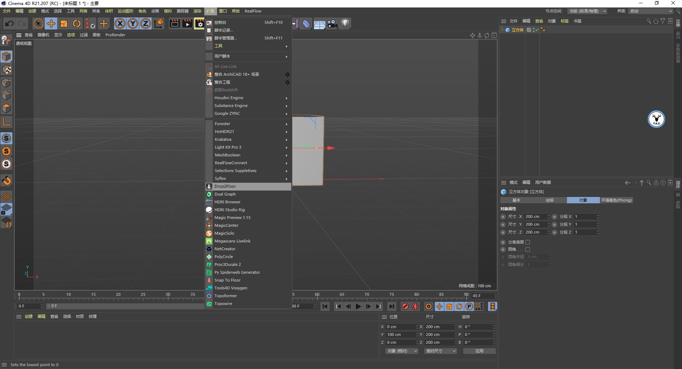Screen dimensions: 682x369
Task: Click the Enable Axis L-shaped icon
Action: (x=6, y=122)
